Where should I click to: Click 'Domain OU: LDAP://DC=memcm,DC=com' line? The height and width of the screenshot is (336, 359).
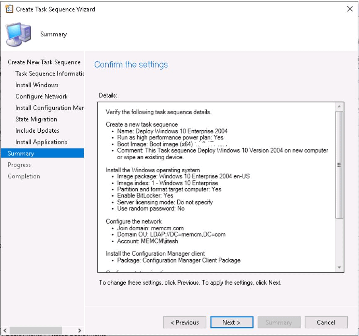tap(171, 234)
